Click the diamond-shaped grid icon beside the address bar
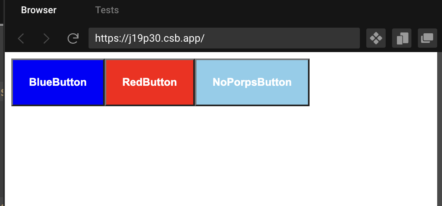The image size is (442, 206). click(376, 38)
